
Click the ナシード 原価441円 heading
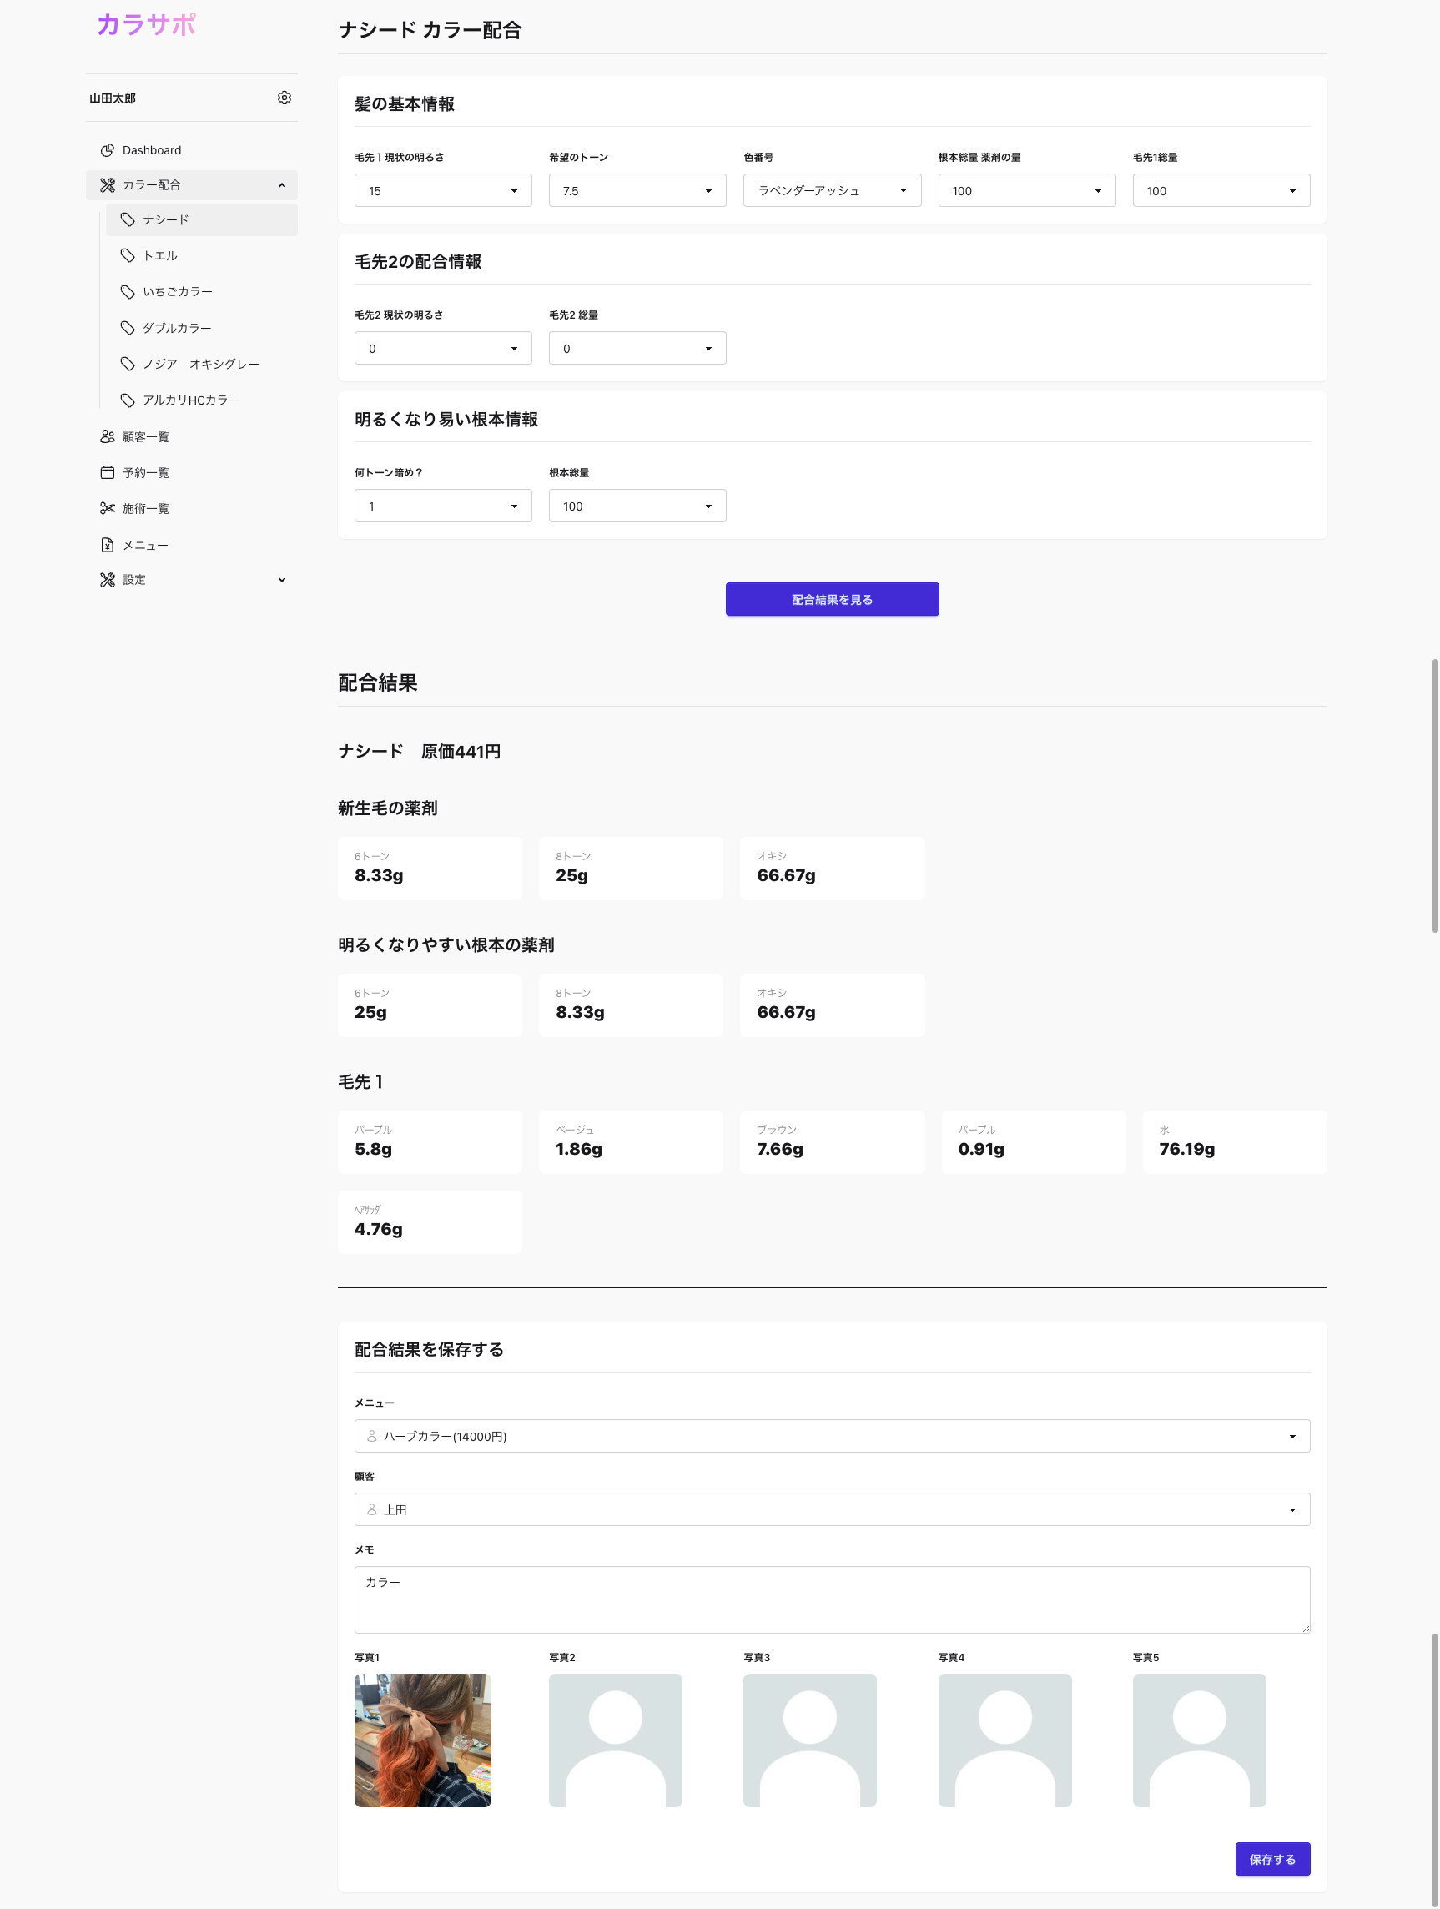(420, 752)
